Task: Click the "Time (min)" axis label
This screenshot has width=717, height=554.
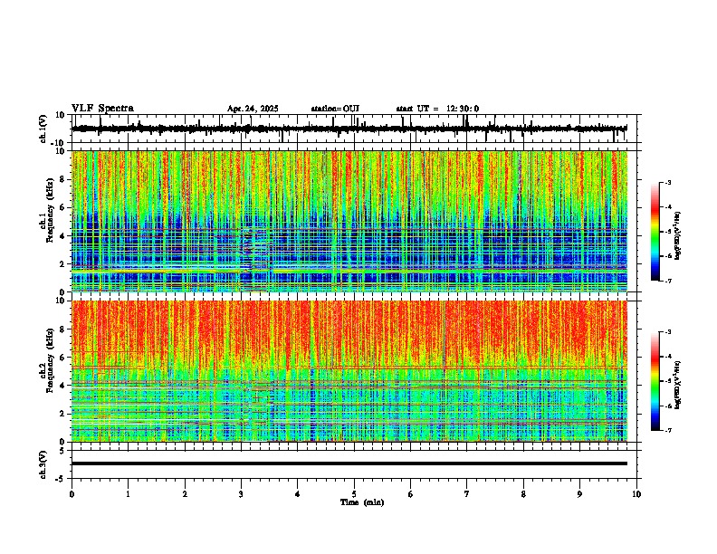Action: (362, 502)
